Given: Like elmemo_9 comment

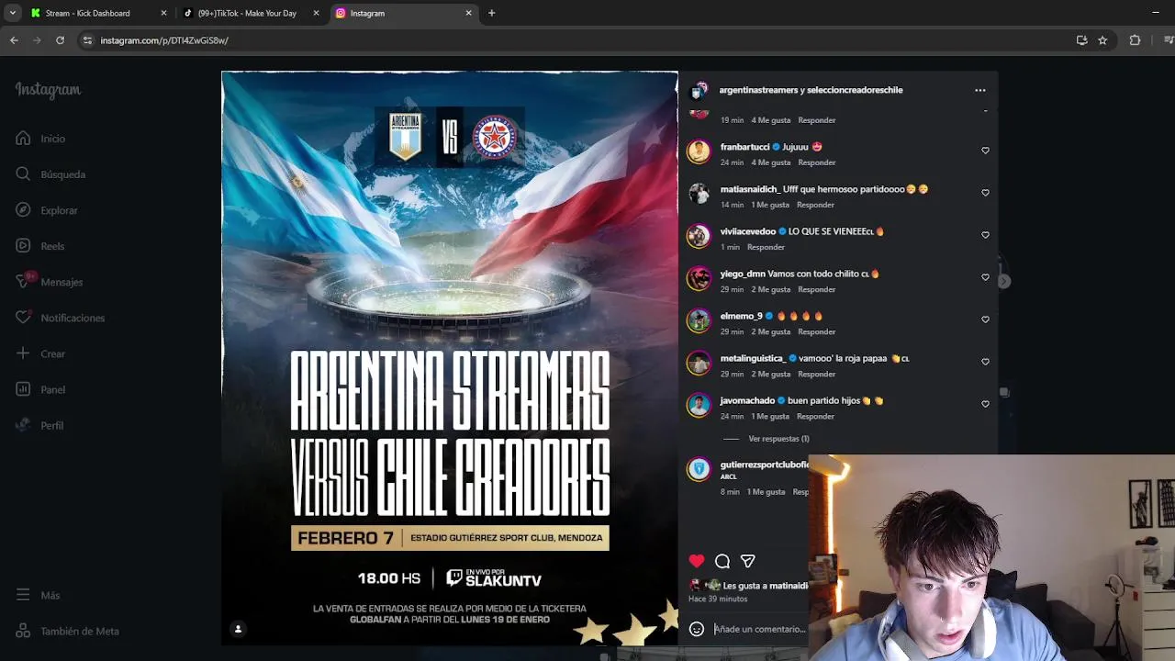Looking at the screenshot, I should [x=985, y=319].
